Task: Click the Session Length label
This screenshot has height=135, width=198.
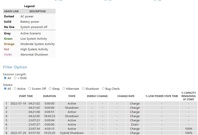Action: pos(15,74)
